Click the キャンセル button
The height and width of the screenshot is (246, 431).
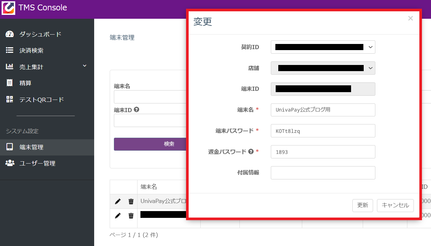point(395,206)
